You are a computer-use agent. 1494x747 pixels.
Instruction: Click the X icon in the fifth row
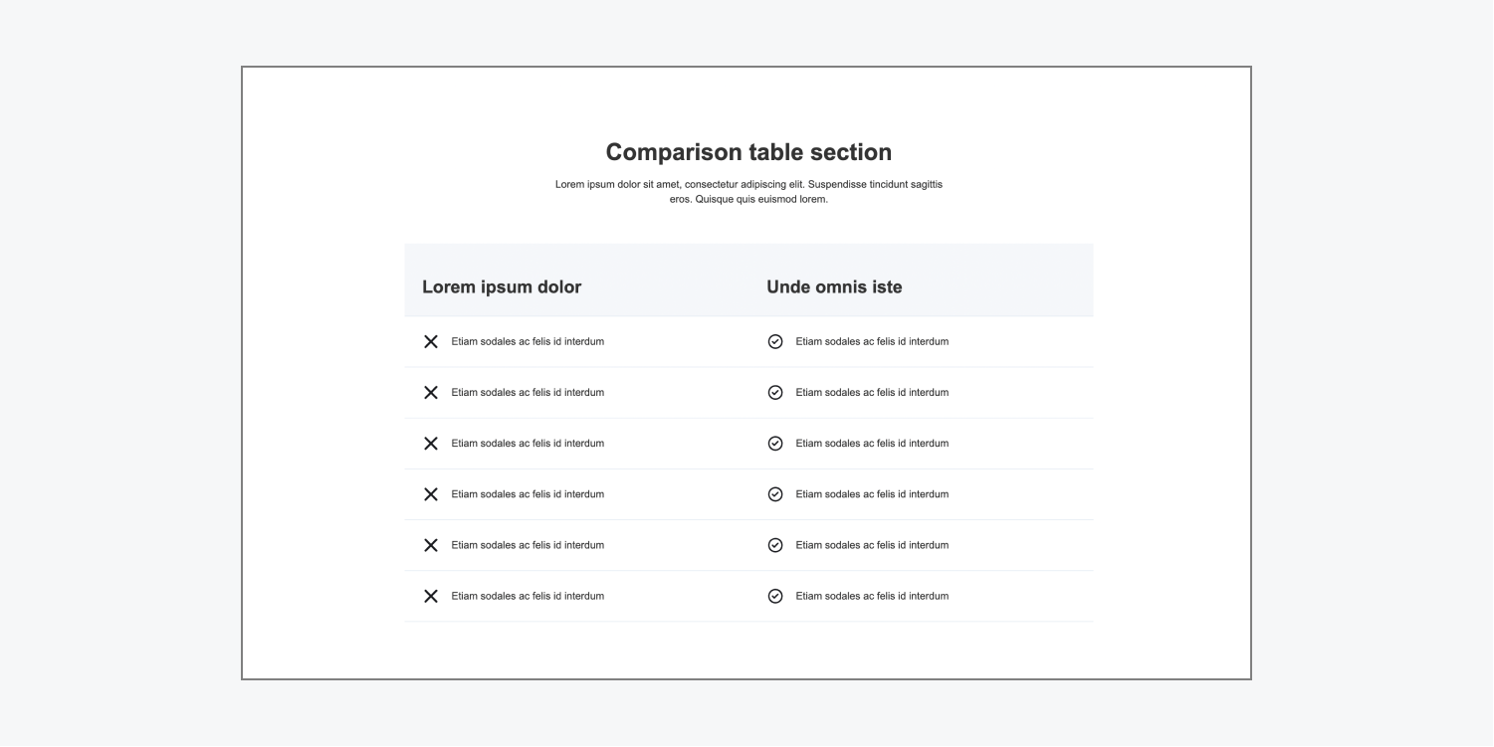(431, 545)
